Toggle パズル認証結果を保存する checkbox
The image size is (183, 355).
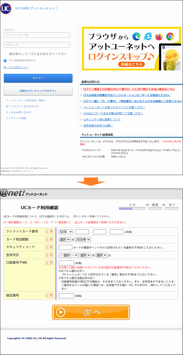click(5, 61)
